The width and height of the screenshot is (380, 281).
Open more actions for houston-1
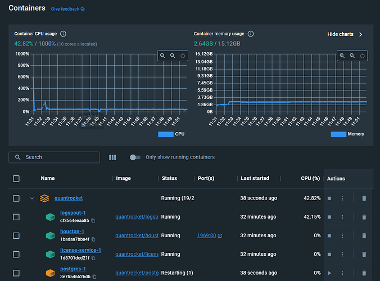click(x=342, y=235)
